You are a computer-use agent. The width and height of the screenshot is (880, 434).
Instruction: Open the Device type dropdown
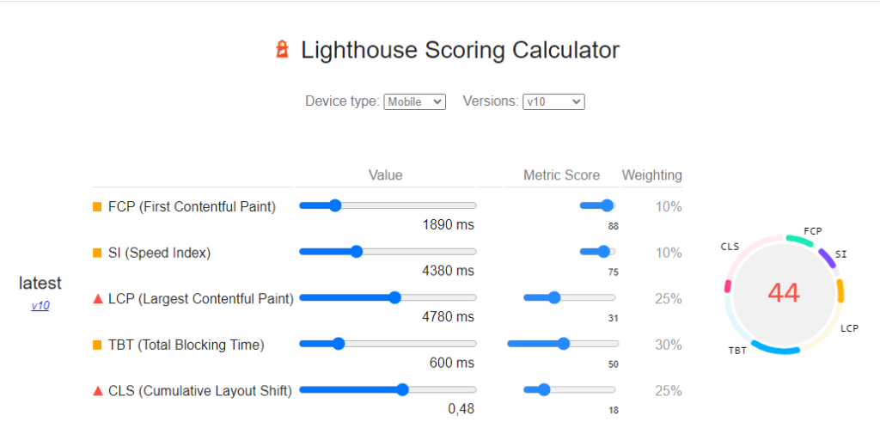(x=414, y=101)
